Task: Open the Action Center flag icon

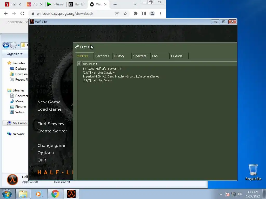Action: [227, 194]
